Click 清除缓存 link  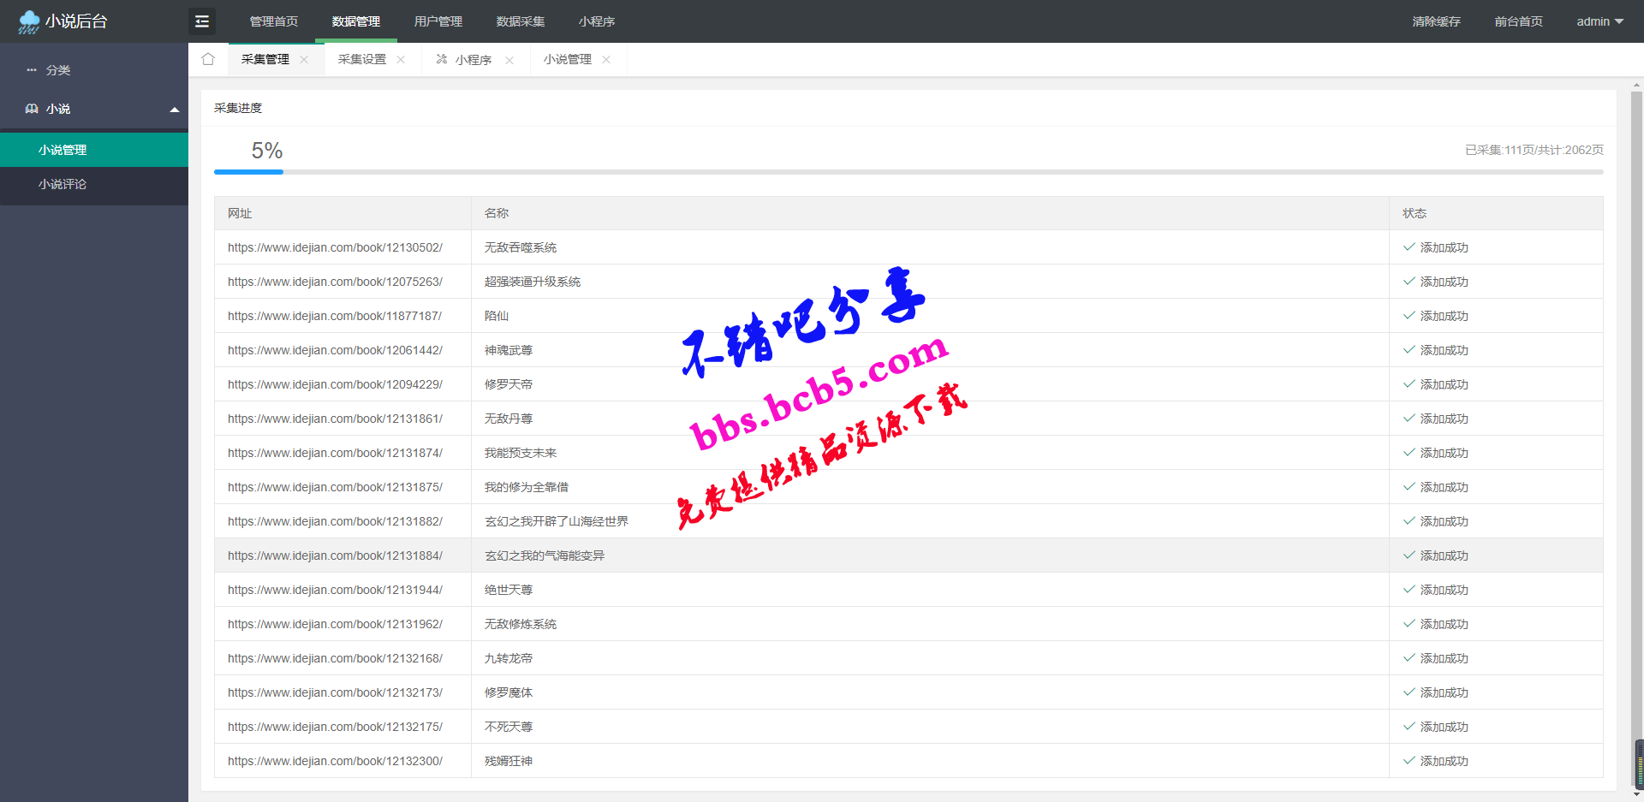tap(1436, 21)
